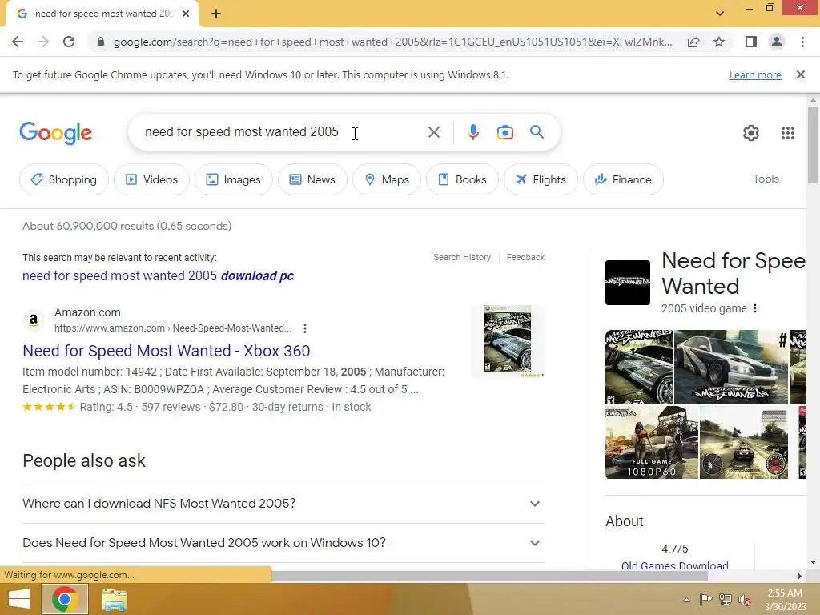
Task: Open the first knowledge panel cover image
Action: [639, 367]
